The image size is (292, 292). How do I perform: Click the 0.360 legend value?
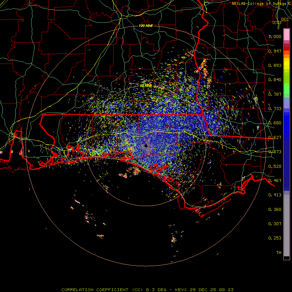[275, 210]
